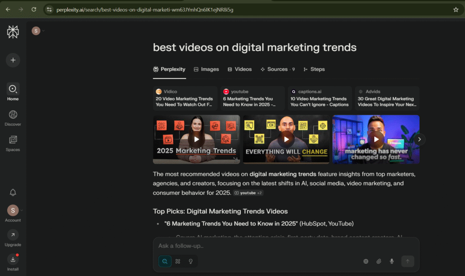
Task: Toggle Research mode in follow-up box
Action: 178,261
